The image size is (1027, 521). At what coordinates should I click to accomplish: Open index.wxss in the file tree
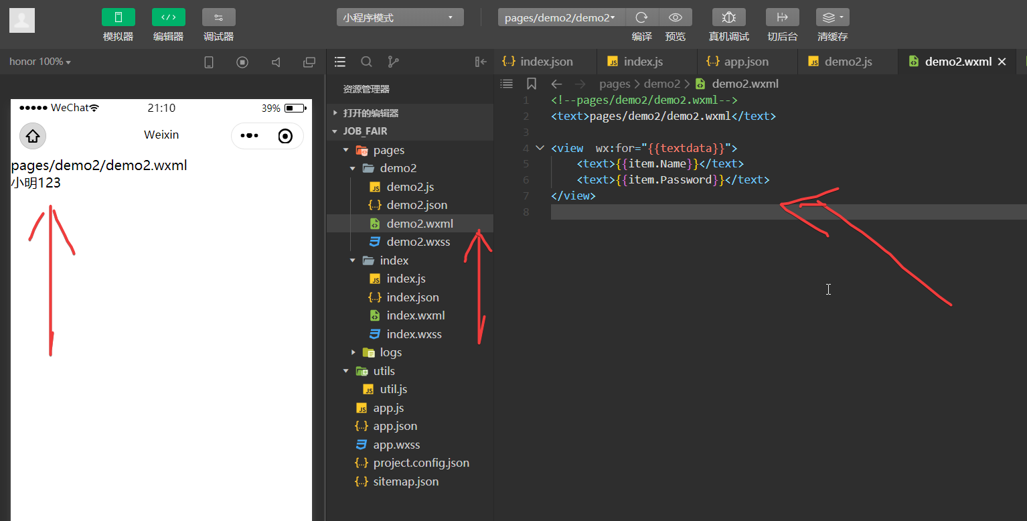(x=410, y=334)
